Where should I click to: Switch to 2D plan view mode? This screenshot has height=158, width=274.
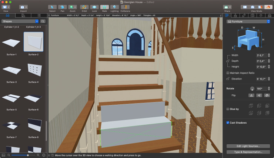click(245, 7)
